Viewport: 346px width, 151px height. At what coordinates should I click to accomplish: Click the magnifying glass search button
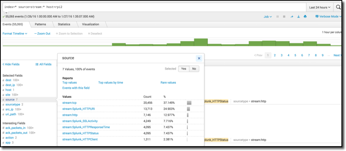click(x=338, y=7)
